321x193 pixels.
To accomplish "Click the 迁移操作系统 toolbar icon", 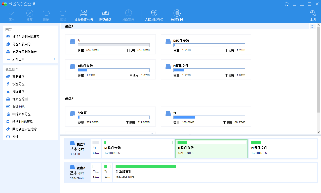I will pos(84,15).
